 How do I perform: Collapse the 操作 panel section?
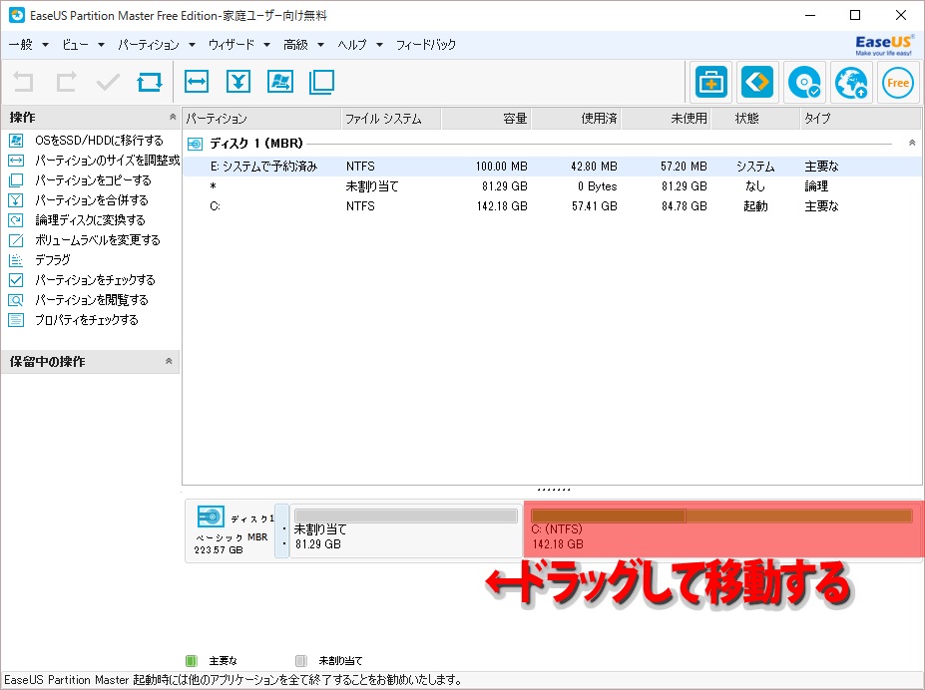173,117
